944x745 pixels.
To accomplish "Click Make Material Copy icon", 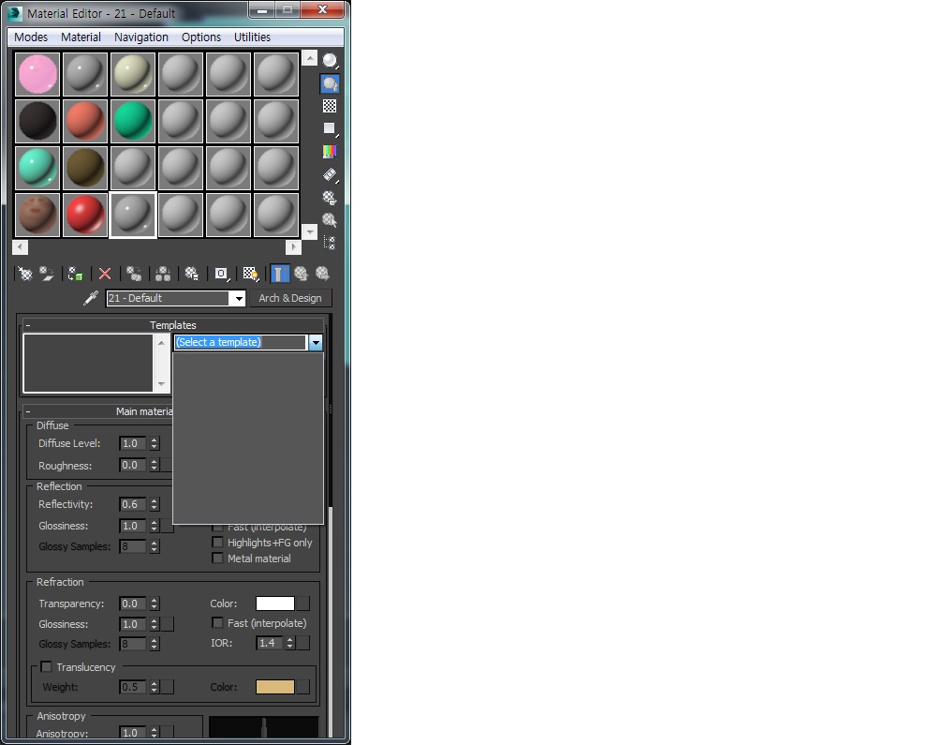I will point(134,274).
